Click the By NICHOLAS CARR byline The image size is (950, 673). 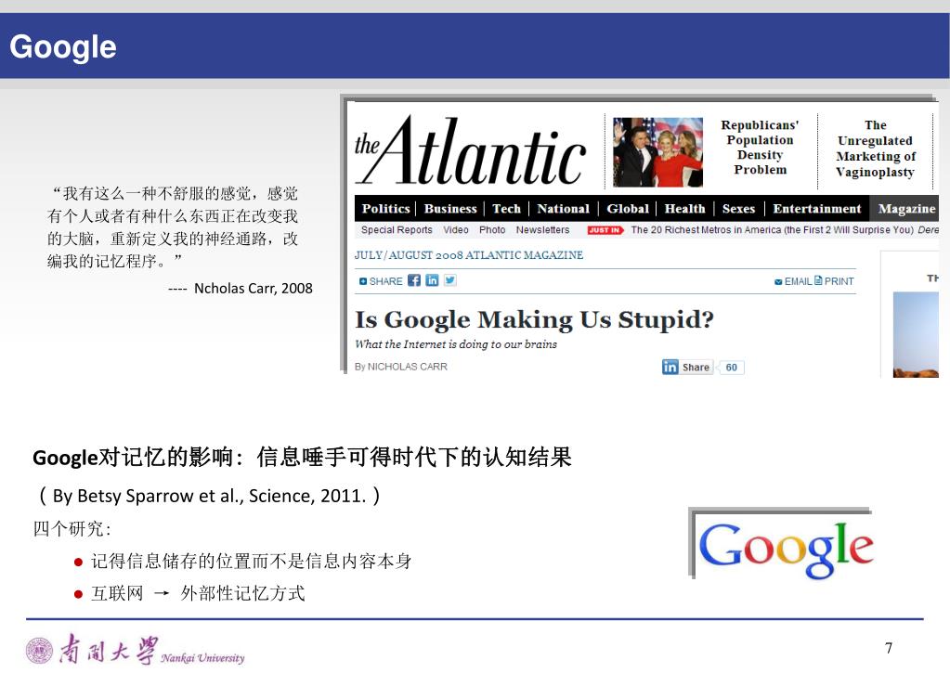click(x=401, y=367)
